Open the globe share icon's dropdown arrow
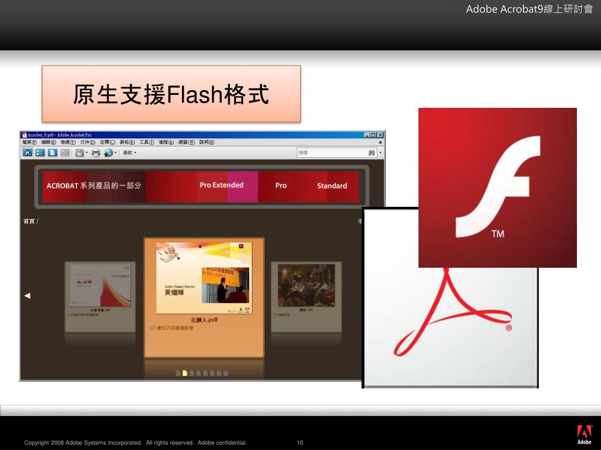Screen dimensions: 601x450 116,153
